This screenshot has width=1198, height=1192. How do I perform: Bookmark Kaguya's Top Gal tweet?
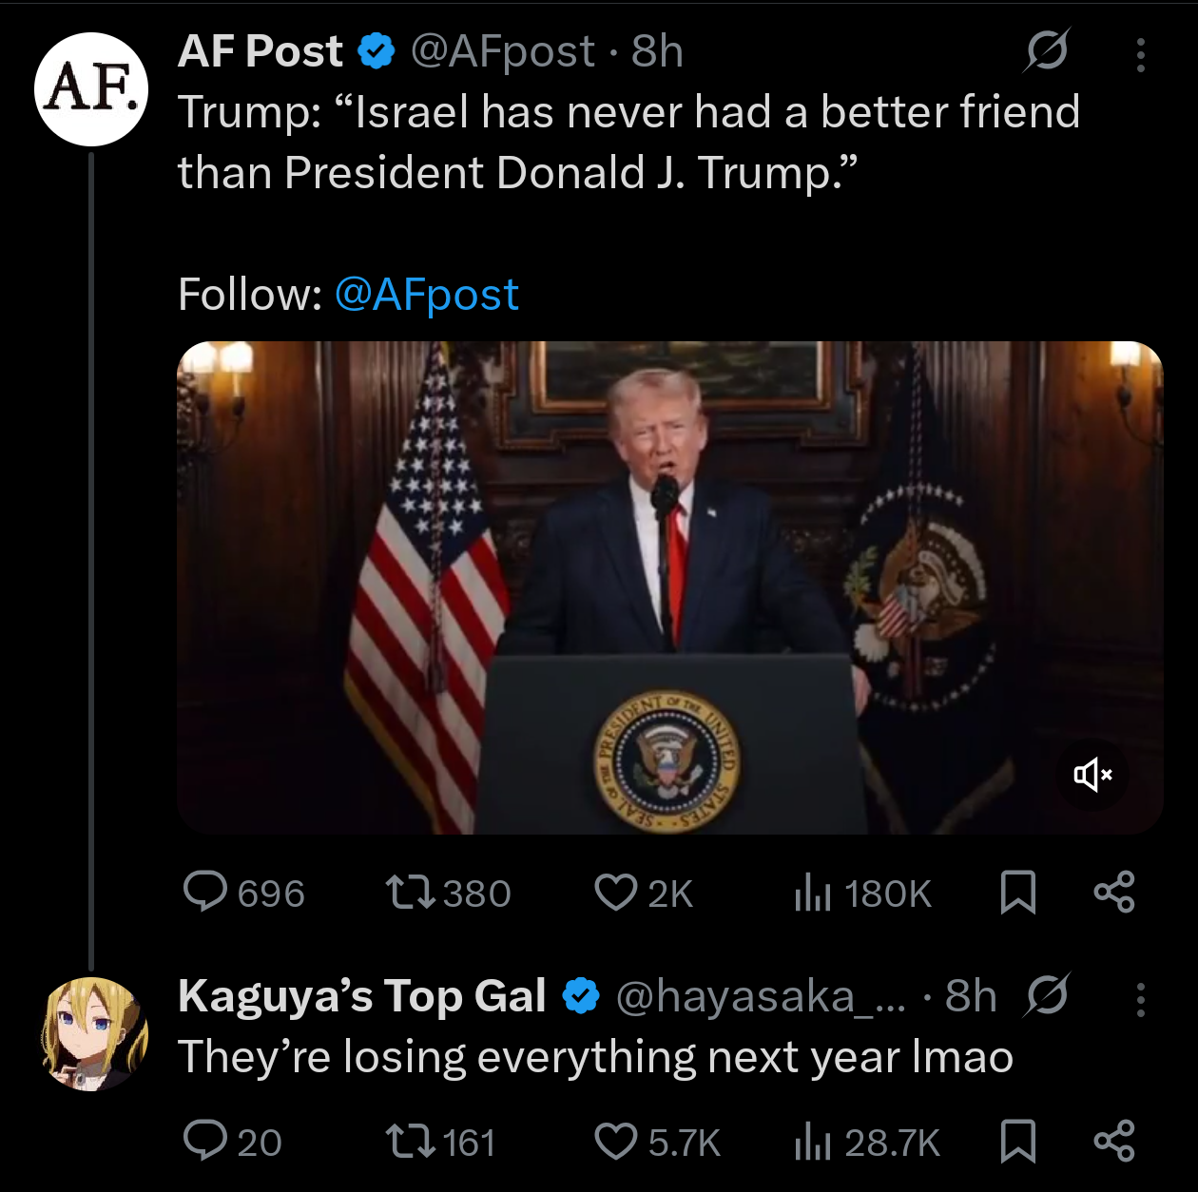tap(1017, 1141)
